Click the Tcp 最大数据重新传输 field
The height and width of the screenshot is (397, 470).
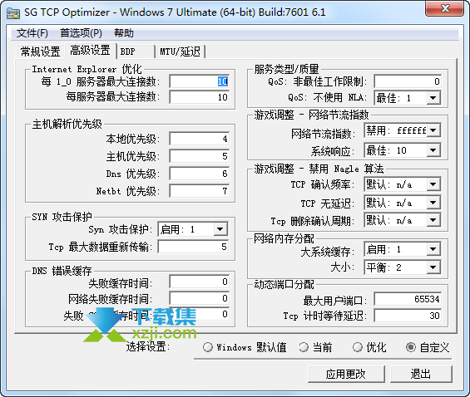click(194, 247)
